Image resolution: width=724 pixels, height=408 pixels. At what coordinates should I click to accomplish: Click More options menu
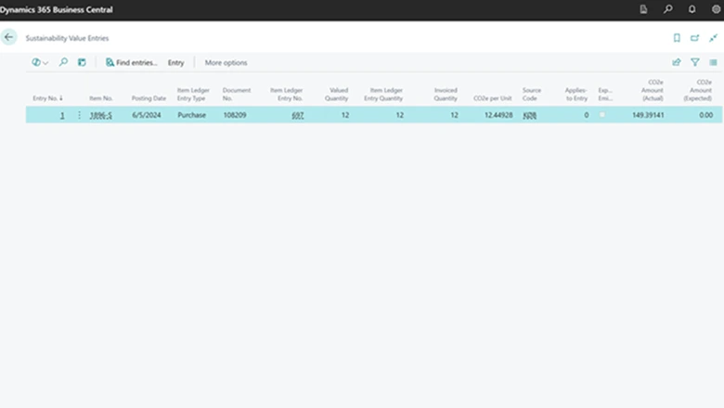click(x=226, y=62)
